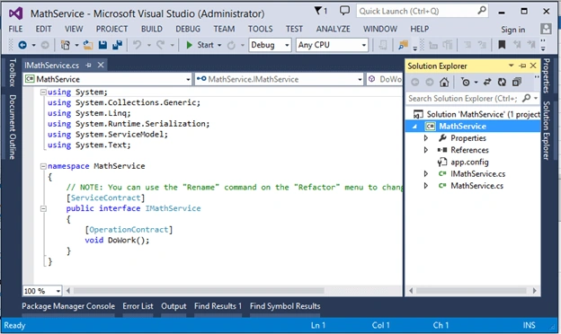Click Home icon in Solution Explorer
Screen dimensions: 561x334
pyautogui.click(x=444, y=83)
